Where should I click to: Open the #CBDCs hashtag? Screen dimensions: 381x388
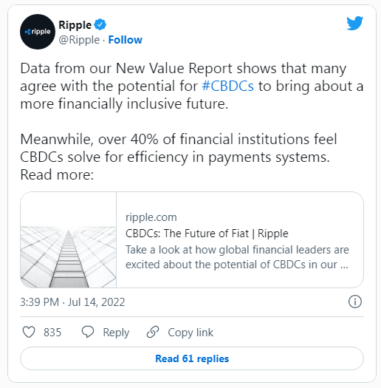pyautogui.click(x=227, y=86)
